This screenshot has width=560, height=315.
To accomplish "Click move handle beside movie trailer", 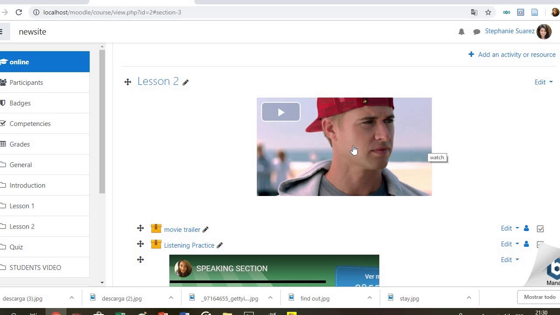I will (140, 228).
